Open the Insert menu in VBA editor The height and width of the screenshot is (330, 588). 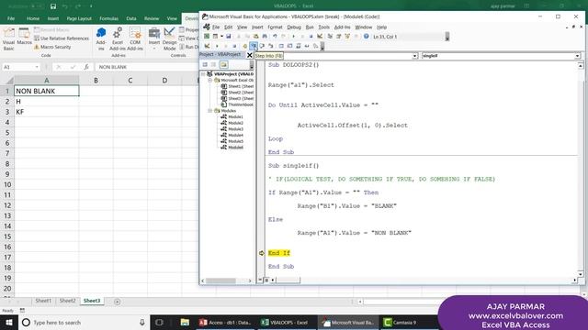tap(257, 27)
